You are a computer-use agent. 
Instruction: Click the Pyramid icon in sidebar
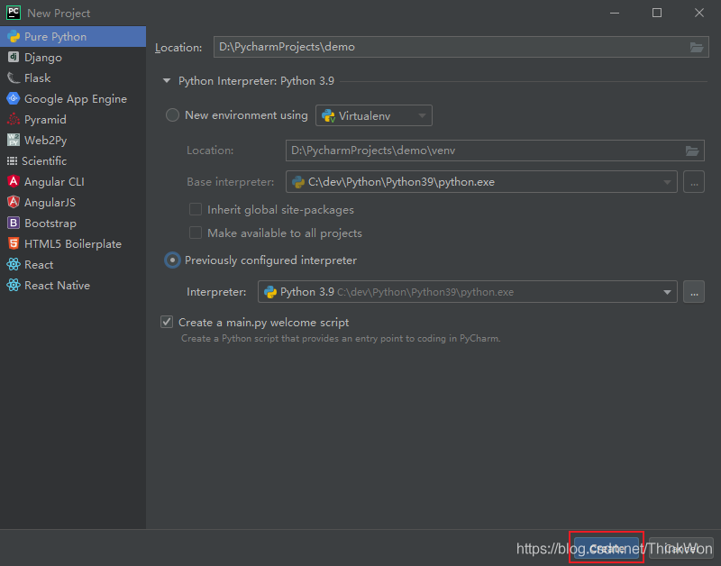point(14,119)
